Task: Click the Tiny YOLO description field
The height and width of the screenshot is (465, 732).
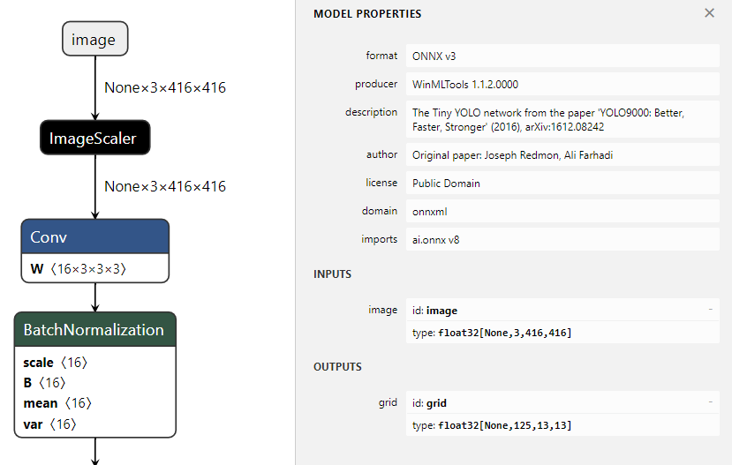Action: point(562,120)
